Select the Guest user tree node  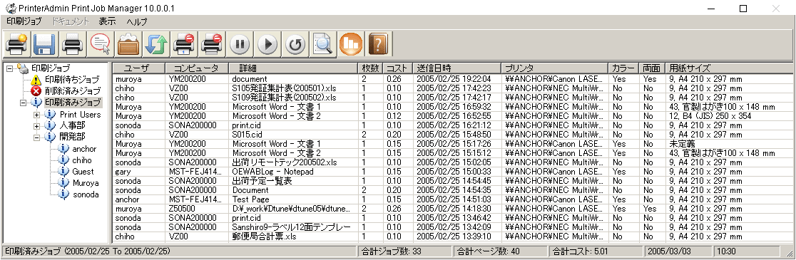[x=83, y=172]
